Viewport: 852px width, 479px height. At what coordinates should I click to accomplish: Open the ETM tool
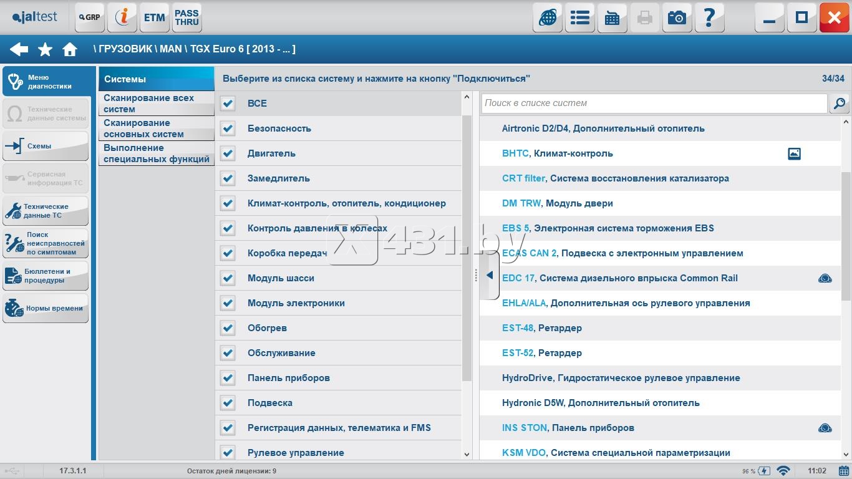(154, 17)
